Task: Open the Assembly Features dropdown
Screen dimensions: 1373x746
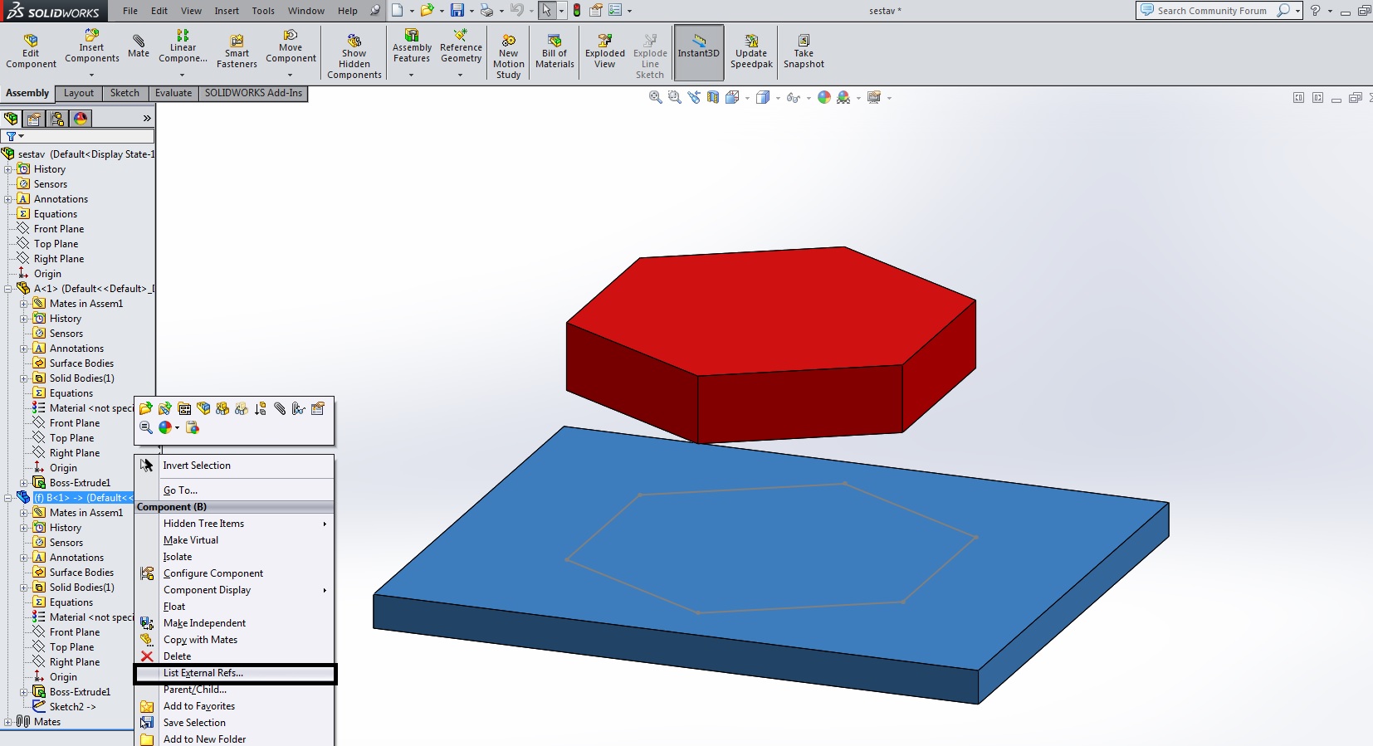Action: pyautogui.click(x=412, y=75)
